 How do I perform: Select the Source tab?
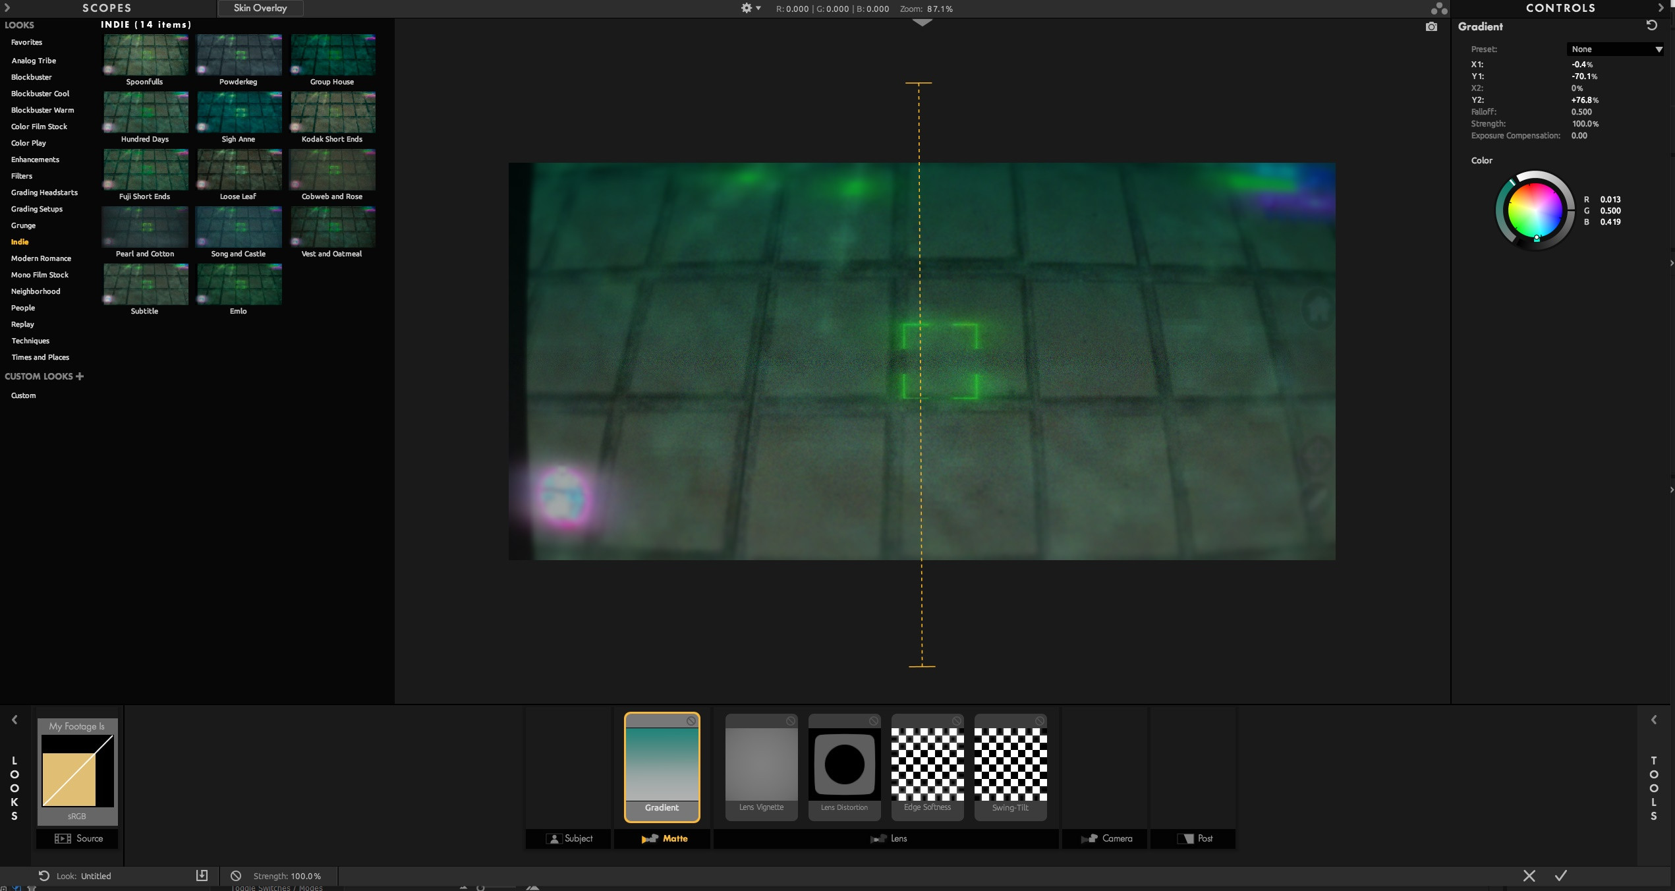77,838
